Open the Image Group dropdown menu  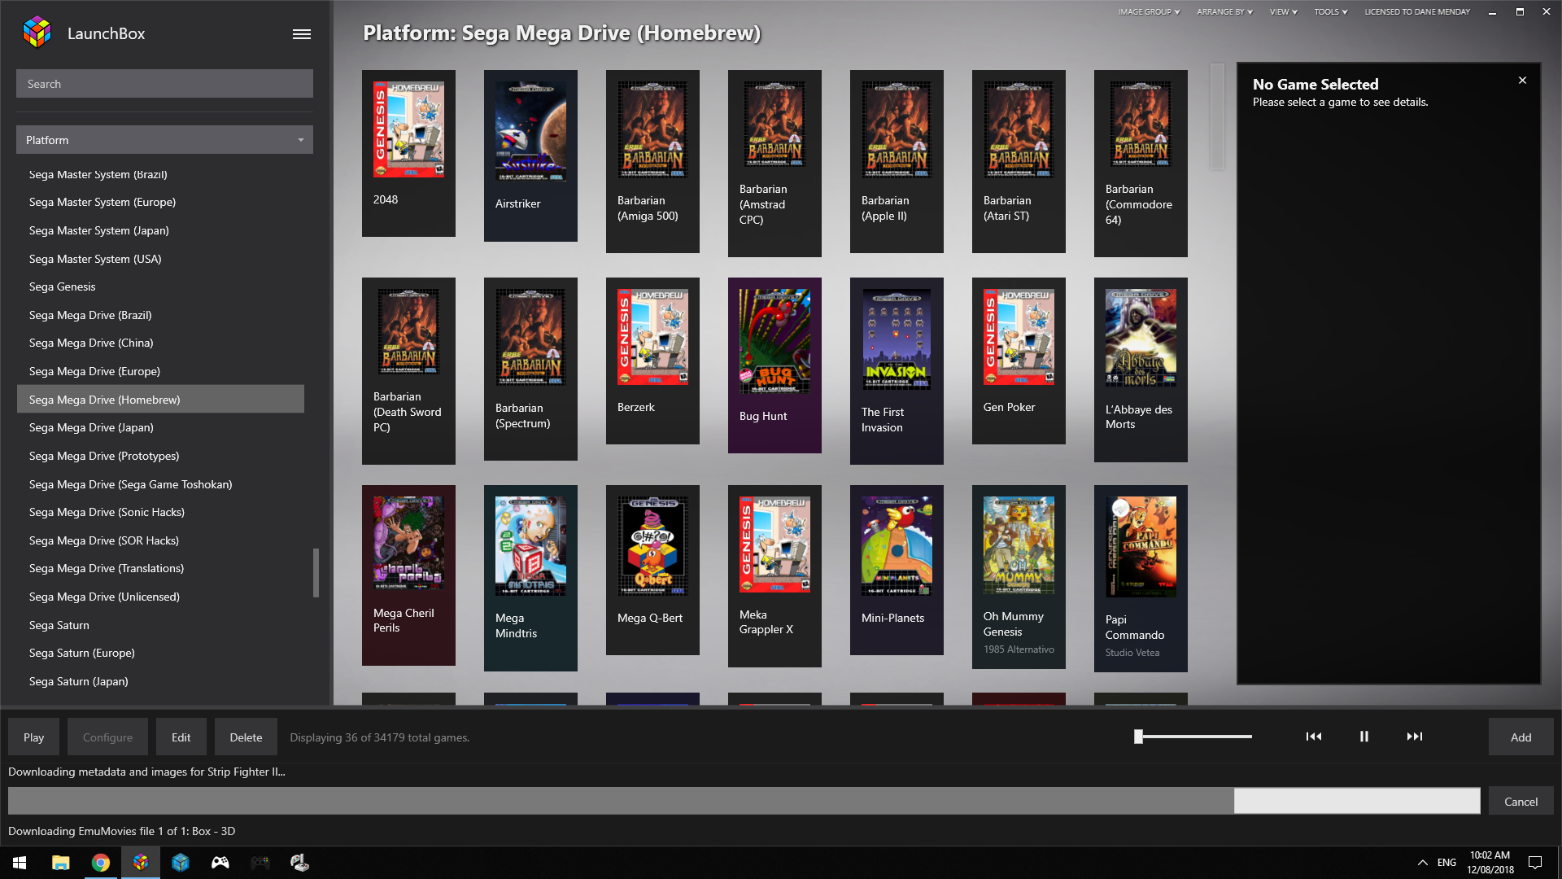1149,12
